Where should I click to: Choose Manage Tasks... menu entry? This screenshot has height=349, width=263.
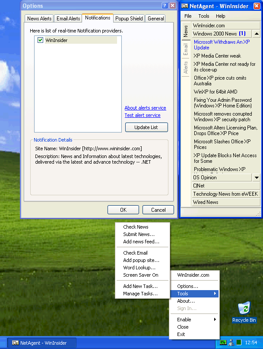[x=142, y=294]
